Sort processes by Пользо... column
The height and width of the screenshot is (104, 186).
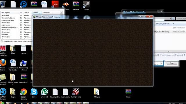click(28, 13)
